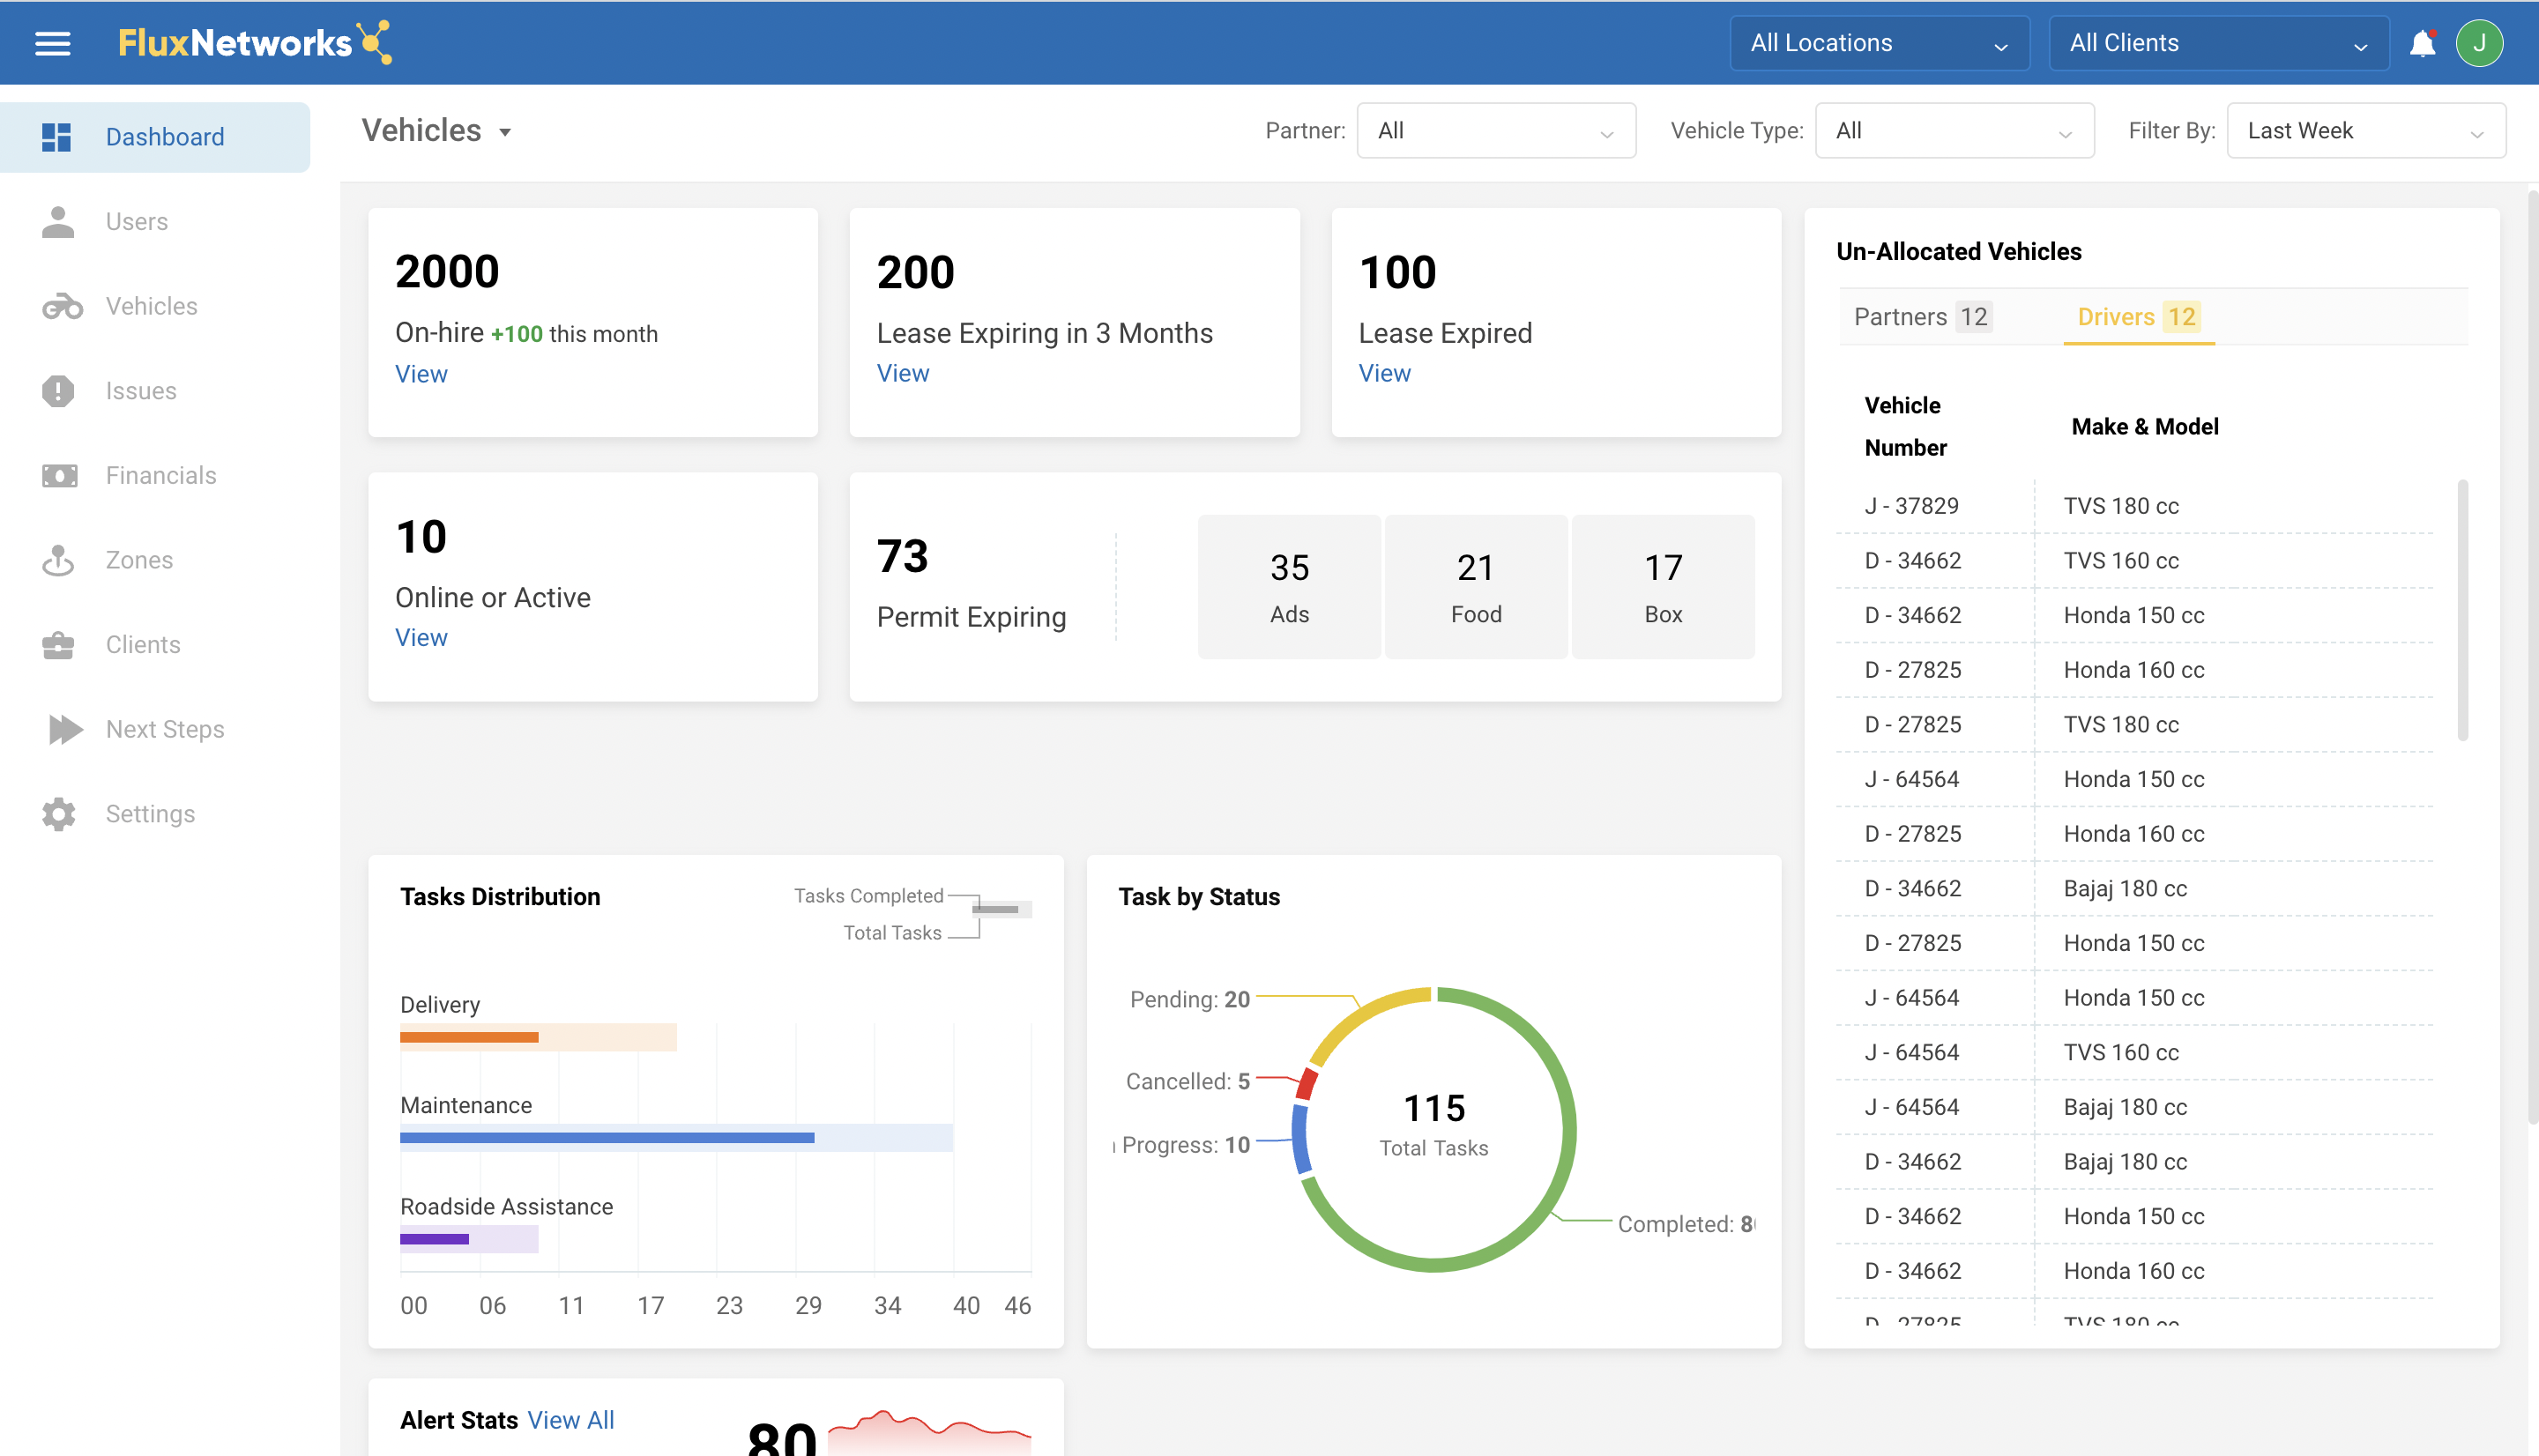Switch to the Partners tab
Screen dimensions: 2539x1456
point(1920,317)
